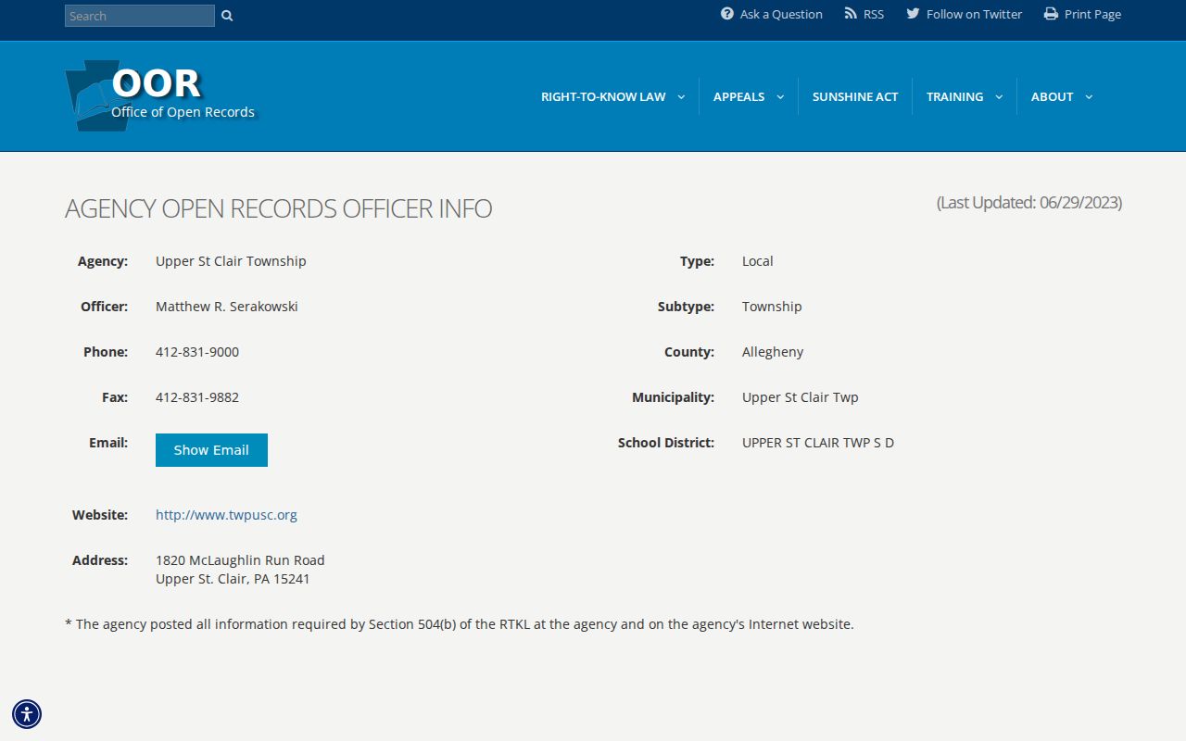Select the school district value UPPER ST CLAIR TWP S D
Screen dimensions: 1186x741
pyautogui.click(x=818, y=443)
